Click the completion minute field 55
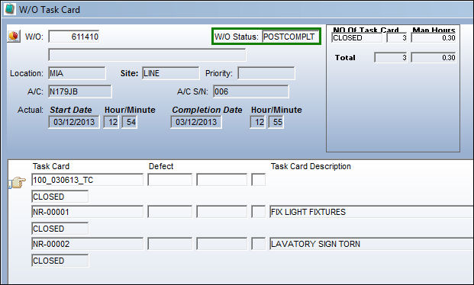 point(276,122)
